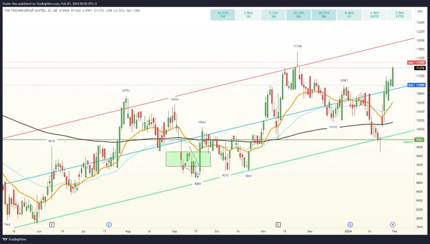430x244 pixels.
Task: Select the green shaded rectangle drawing
Action: point(188,159)
